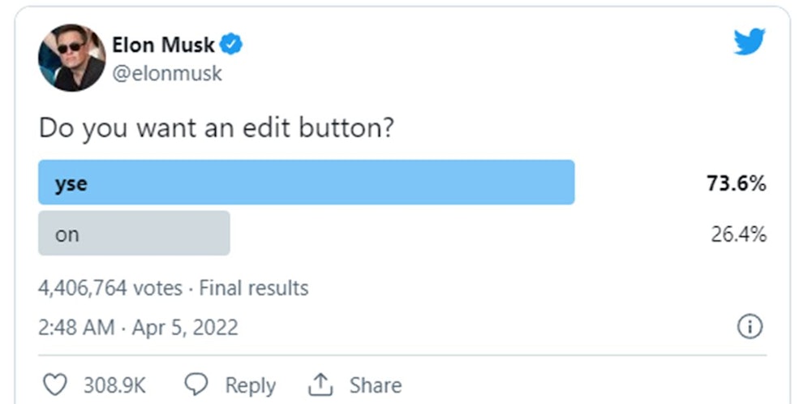This screenshot has height=404, width=808.
Task: Click the 26.4% poll percentage
Action: [x=738, y=235]
